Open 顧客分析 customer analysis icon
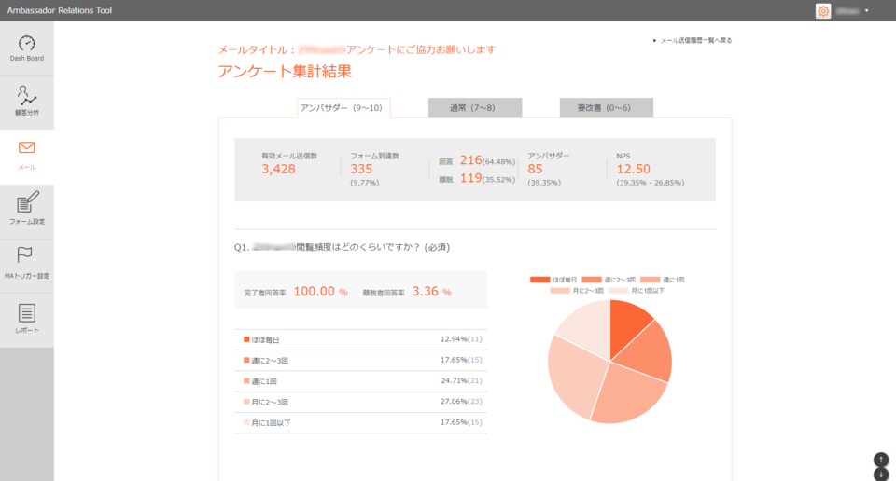The image size is (896, 481). click(x=26, y=97)
